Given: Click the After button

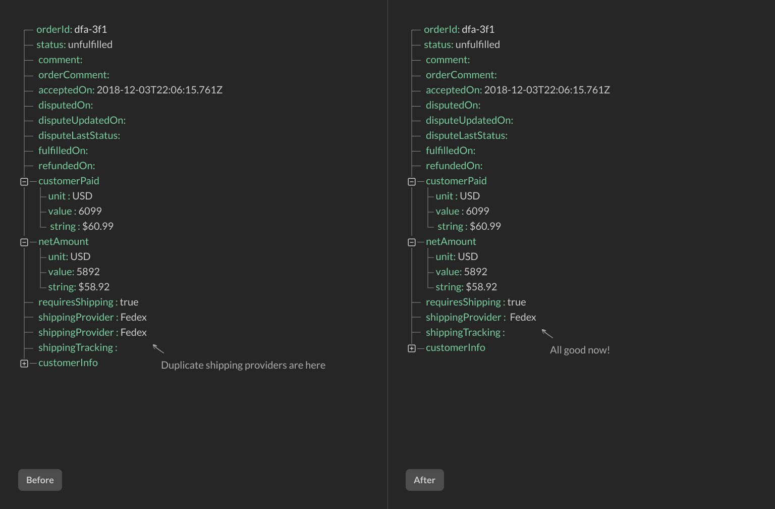Looking at the screenshot, I should [x=424, y=480].
